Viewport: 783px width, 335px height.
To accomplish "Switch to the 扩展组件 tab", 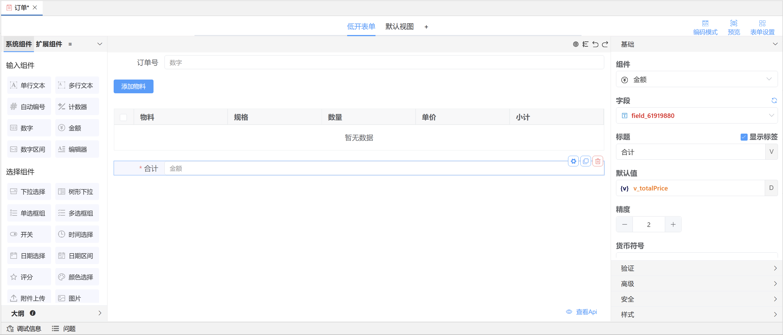I will (x=49, y=44).
